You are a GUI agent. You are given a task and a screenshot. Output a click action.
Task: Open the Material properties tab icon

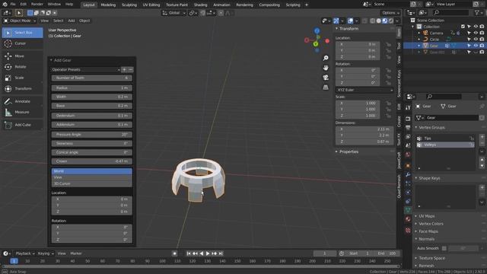click(x=408, y=219)
